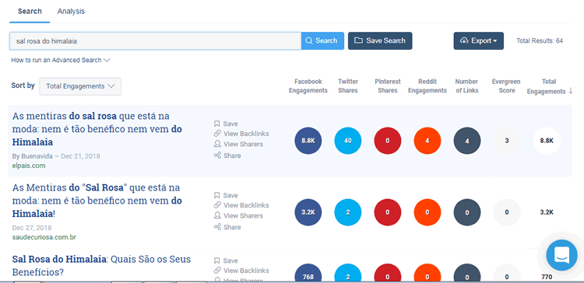Click View Backlinks icon for saudecuriosa article
This screenshot has width=584, height=283.
[x=217, y=205]
